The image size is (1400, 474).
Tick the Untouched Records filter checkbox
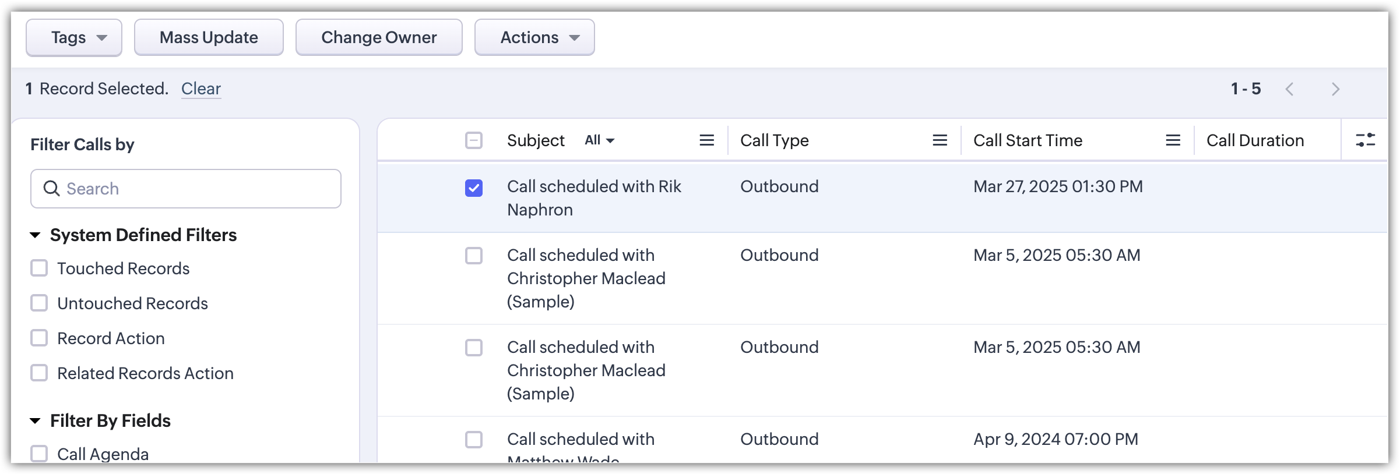tap(39, 303)
